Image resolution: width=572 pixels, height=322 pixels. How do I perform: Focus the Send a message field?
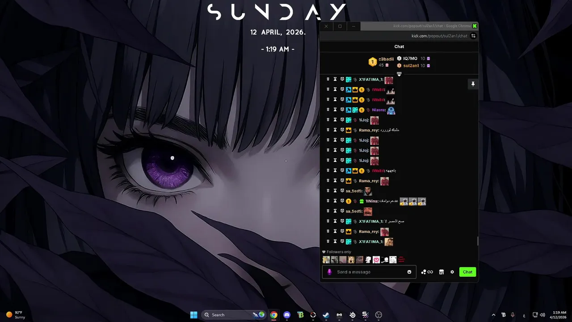coord(369,272)
